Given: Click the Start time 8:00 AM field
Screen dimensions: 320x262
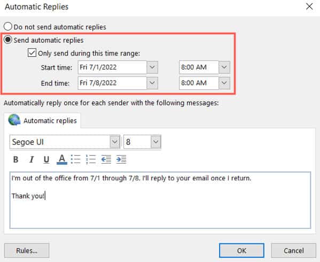Looking at the screenshot, I should coord(199,67).
